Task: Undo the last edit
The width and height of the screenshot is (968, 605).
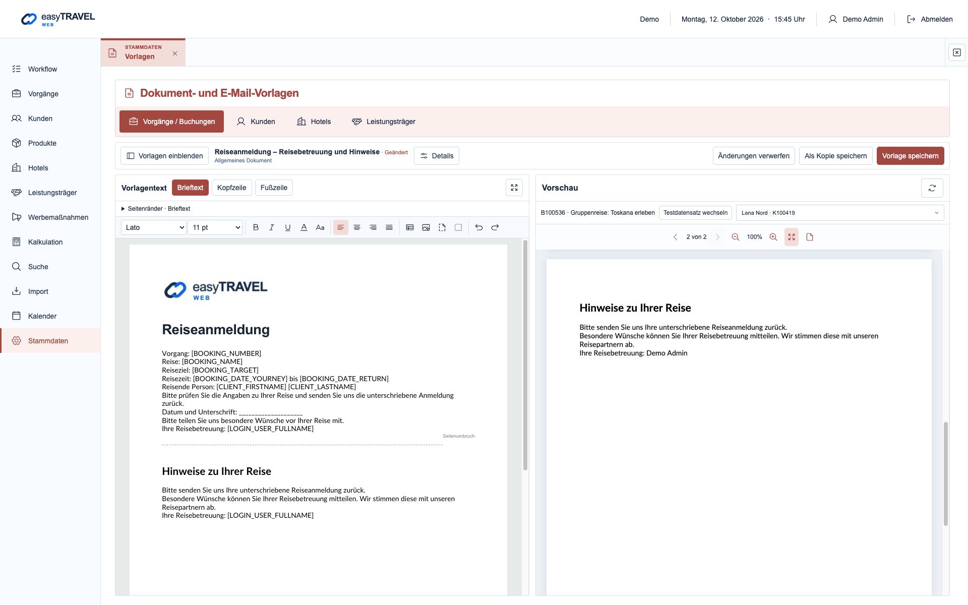Action: tap(479, 227)
